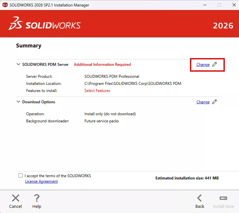Image resolution: width=239 pixels, height=213 pixels.
Task: Click the 2026 year text in banner
Action: (223, 25)
